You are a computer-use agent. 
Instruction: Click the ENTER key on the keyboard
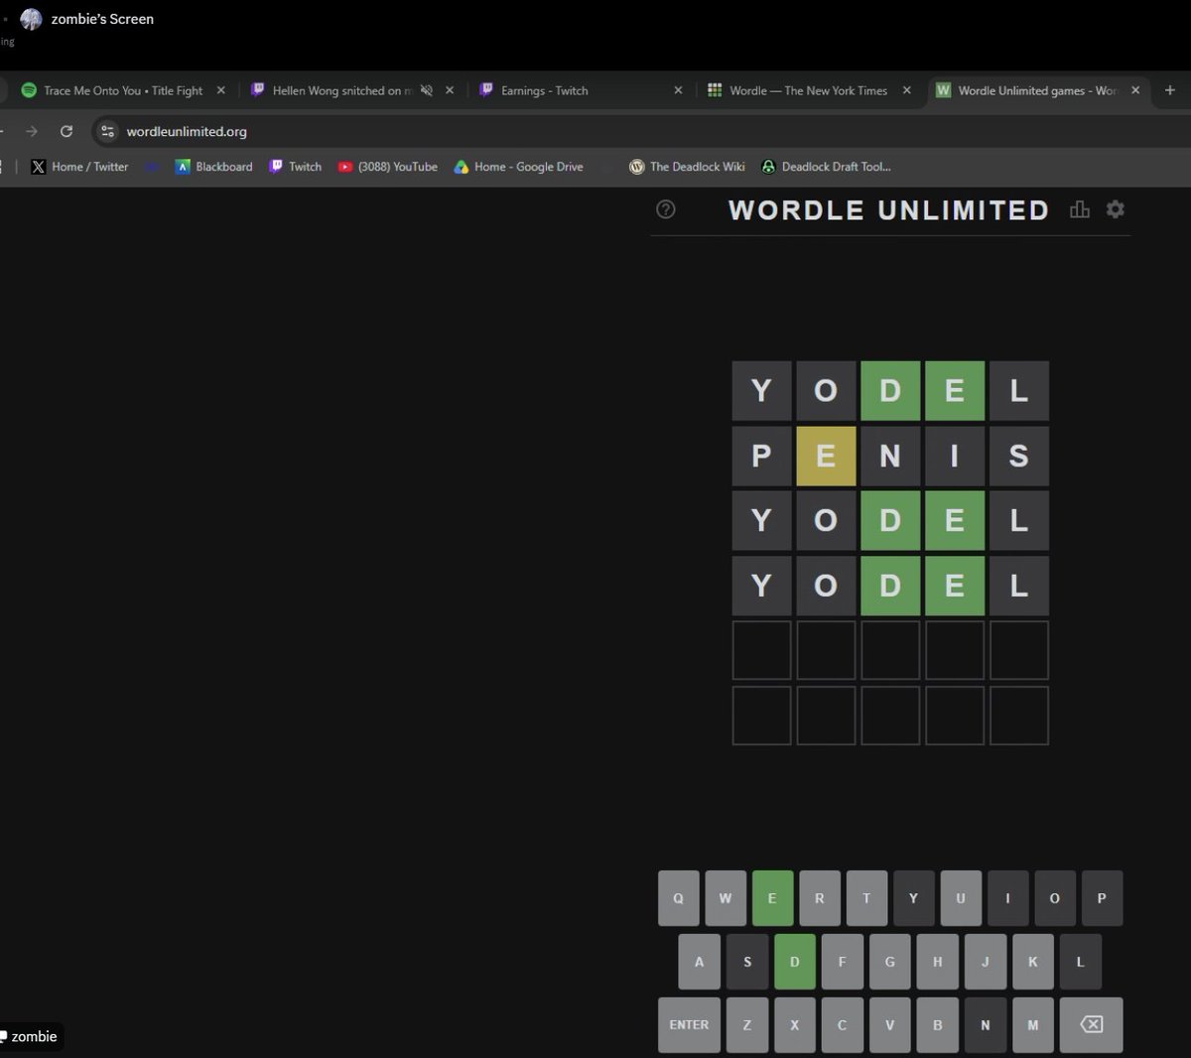click(x=689, y=1024)
